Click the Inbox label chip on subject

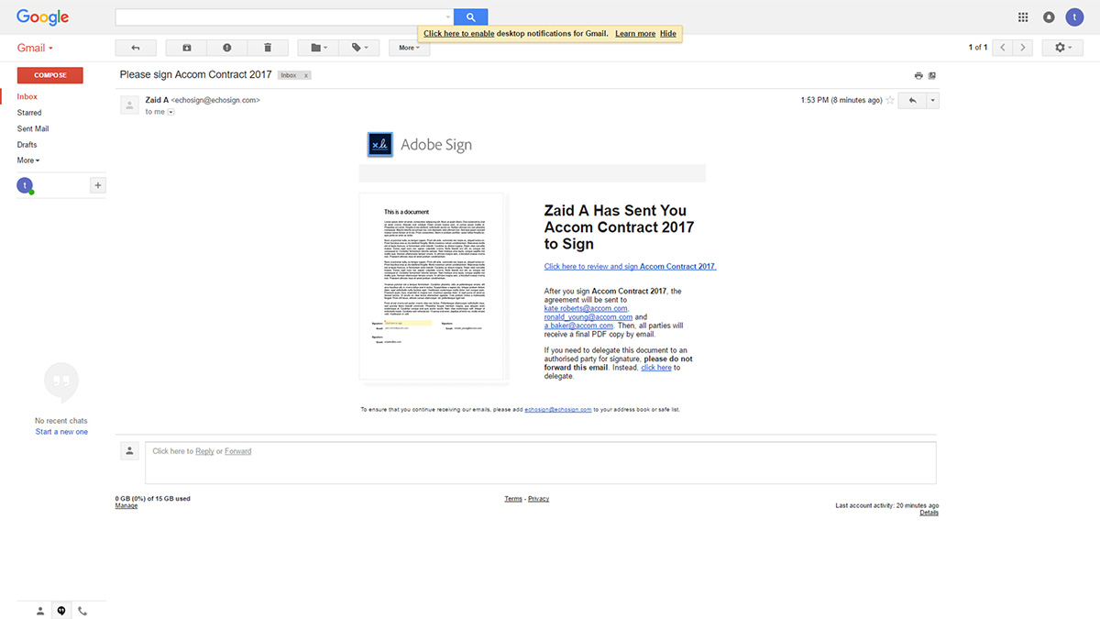(289, 75)
